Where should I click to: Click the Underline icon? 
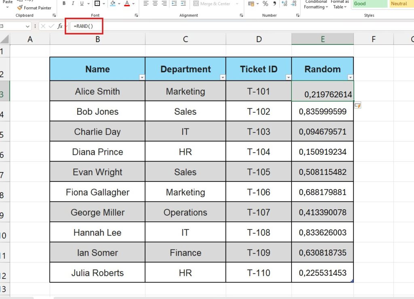click(82, 3)
